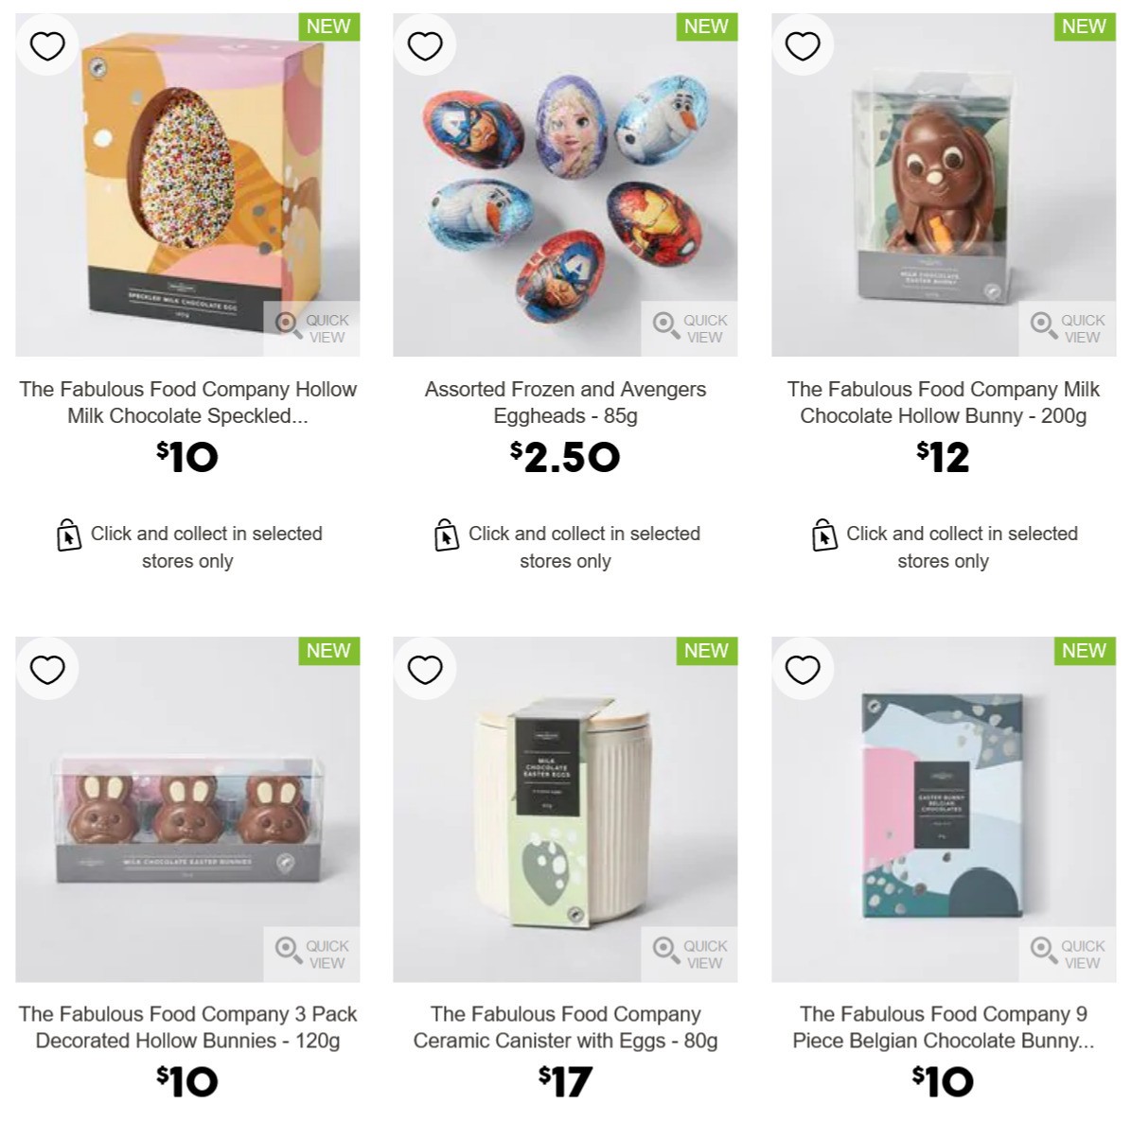Click the heart icon on the Milk Chocolate Hollow Bunny
Screen dimensions: 1131x1122
[803, 44]
